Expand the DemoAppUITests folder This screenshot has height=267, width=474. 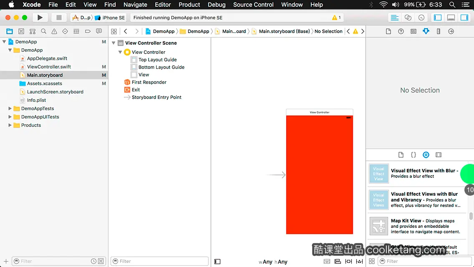pyautogui.click(x=10, y=117)
